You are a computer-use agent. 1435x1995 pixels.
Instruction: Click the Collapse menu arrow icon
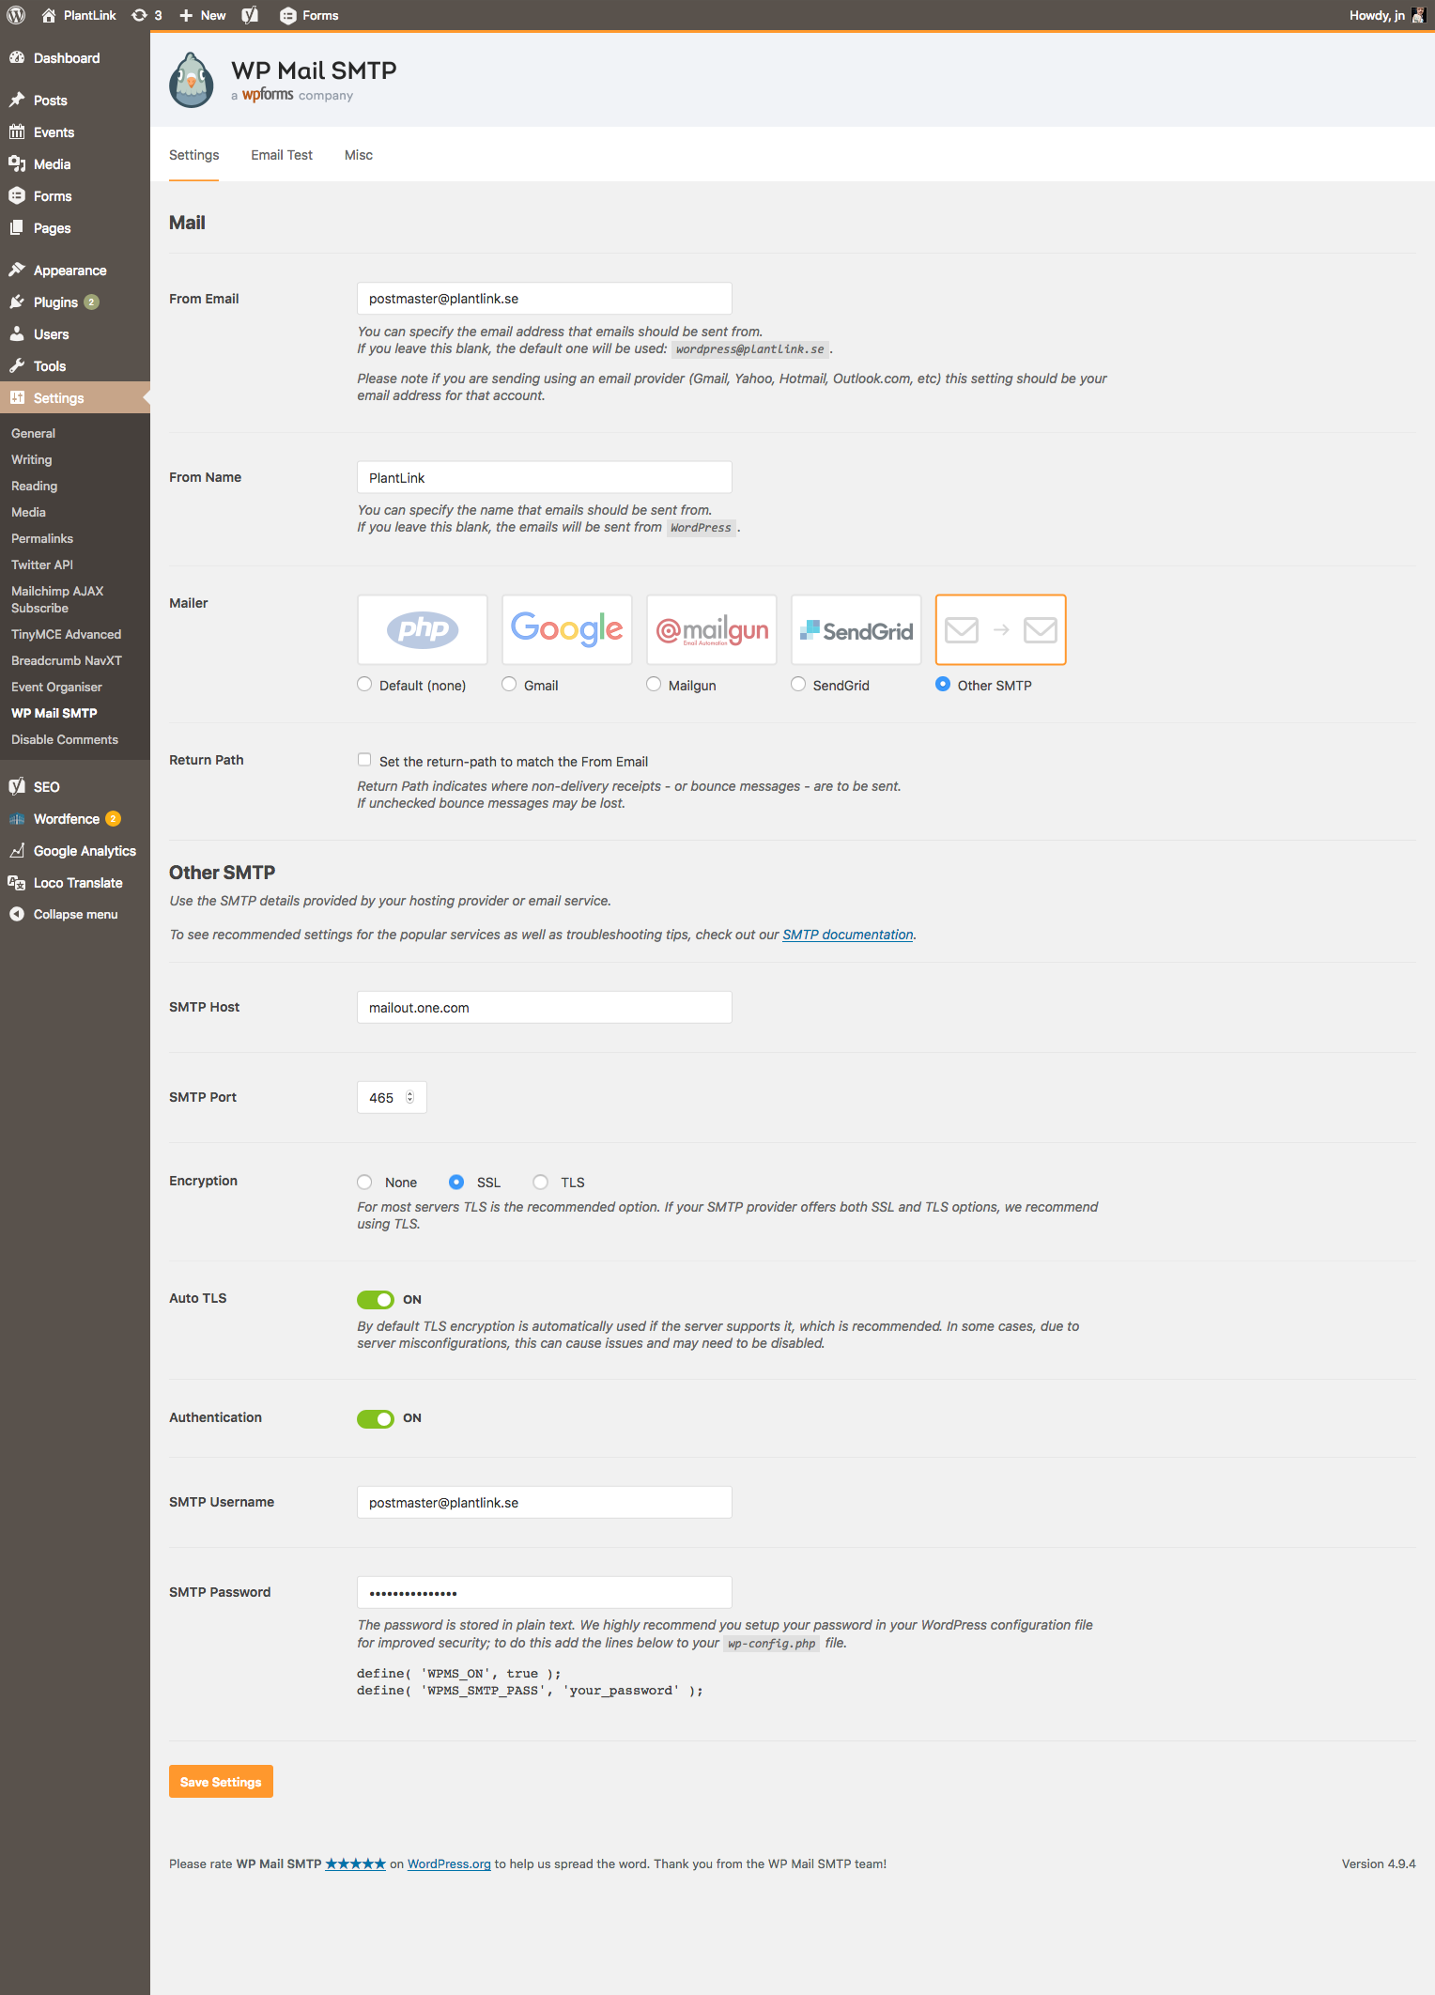coord(17,914)
